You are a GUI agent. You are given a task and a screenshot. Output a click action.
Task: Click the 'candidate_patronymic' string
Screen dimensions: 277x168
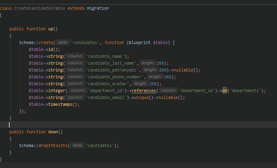[112, 70]
